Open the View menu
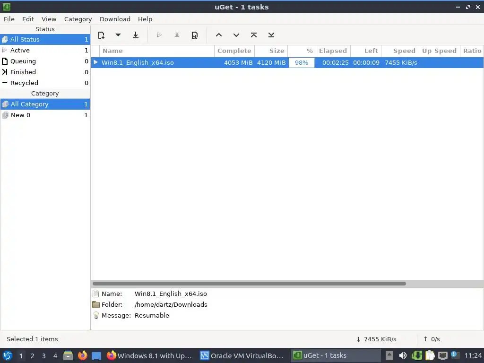 [x=49, y=19]
